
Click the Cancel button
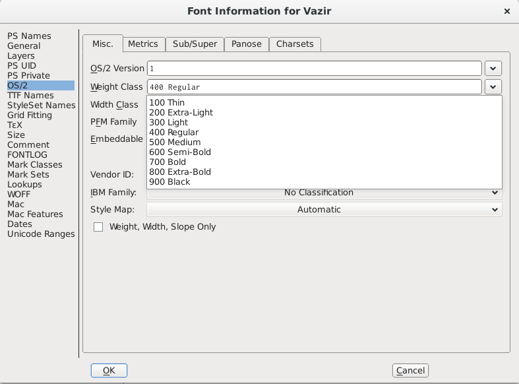click(x=410, y=370)
